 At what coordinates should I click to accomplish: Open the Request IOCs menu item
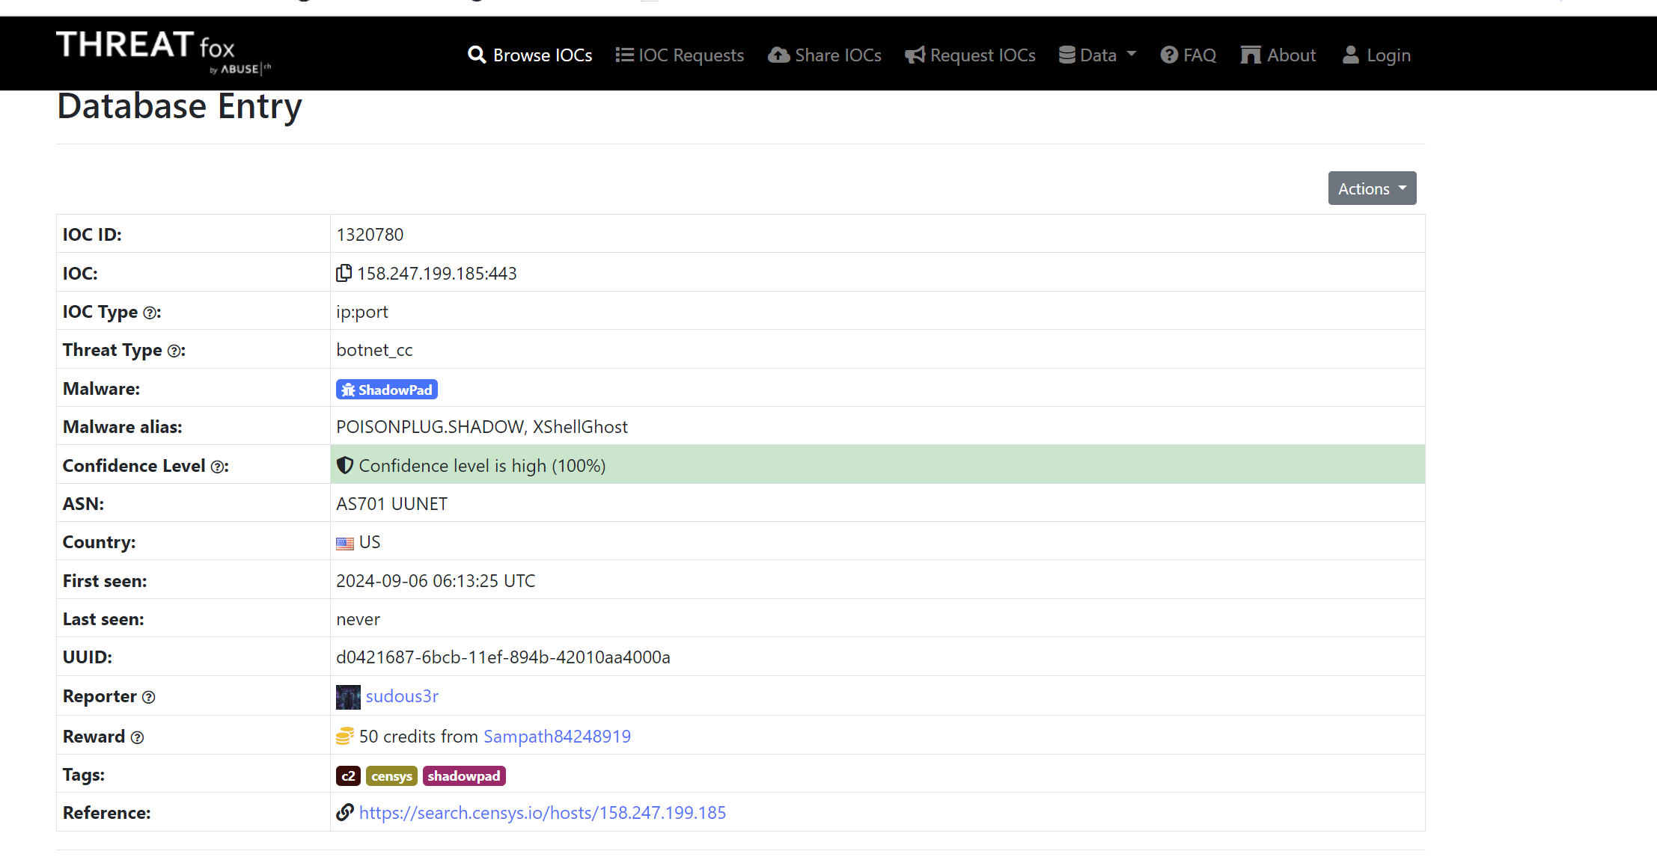pyautogui.click(x=970, y=55)
